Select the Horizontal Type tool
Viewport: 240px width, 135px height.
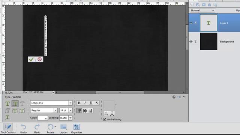(7, 103)
